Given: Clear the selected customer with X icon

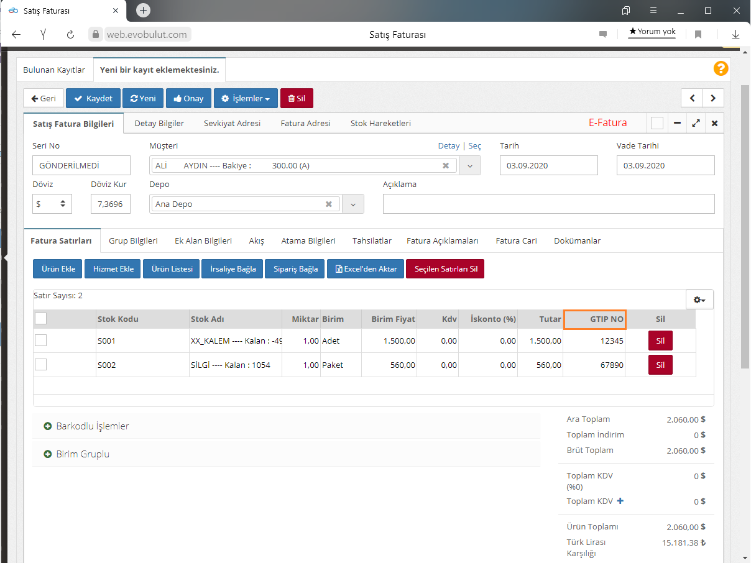Looking at the screenshot, I should (446, 166).
